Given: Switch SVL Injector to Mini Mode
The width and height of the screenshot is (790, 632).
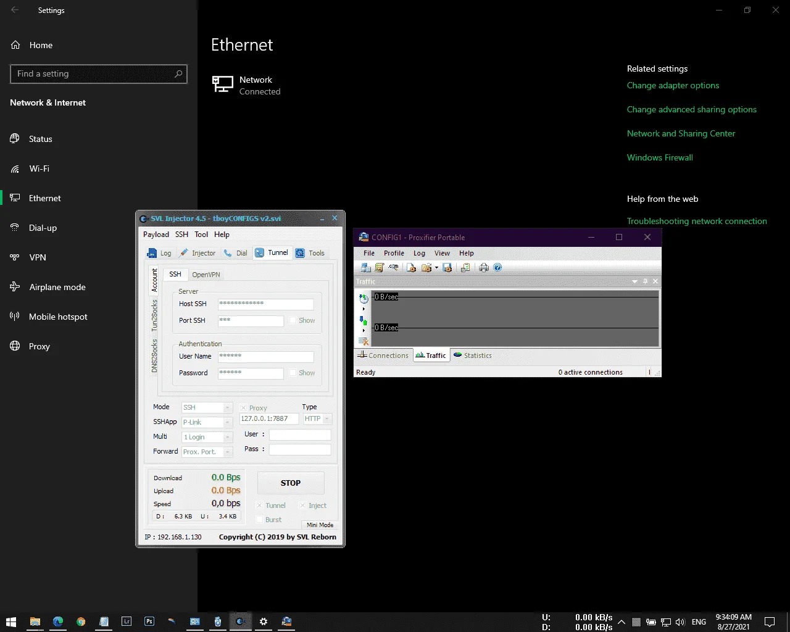Looking at the screenshot, I should coord(320,525).
